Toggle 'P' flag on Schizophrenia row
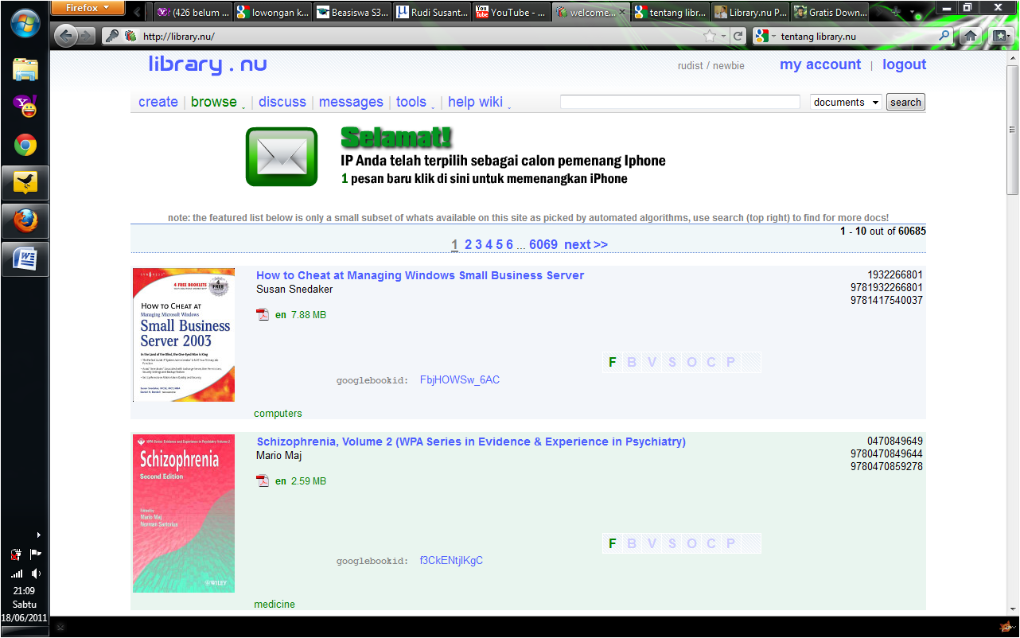This screenshot has height=638, width=1020. click(730, 544)
